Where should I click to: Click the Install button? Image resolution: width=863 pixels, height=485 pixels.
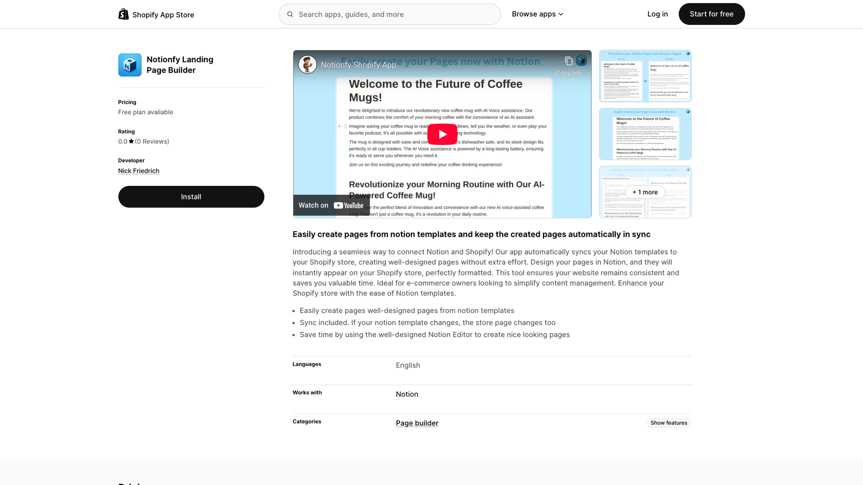191,196
